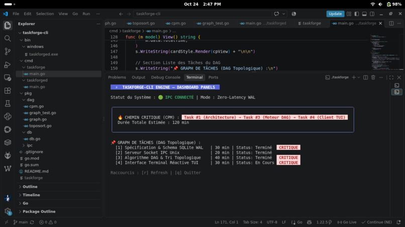The image size is (405, 227).
Task: Click the Go version 1.22.5 status item
Action: pos(324,222)
